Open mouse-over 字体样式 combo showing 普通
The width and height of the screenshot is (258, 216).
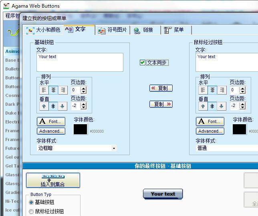(227, 148)
